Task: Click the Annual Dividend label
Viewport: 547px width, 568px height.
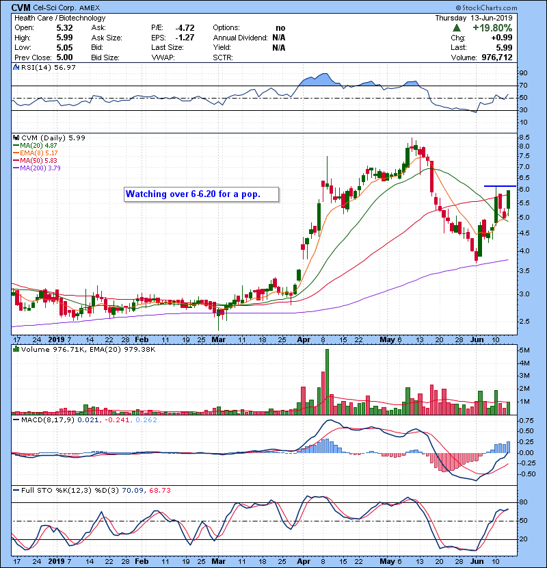Action: click(x=241, y=38)
